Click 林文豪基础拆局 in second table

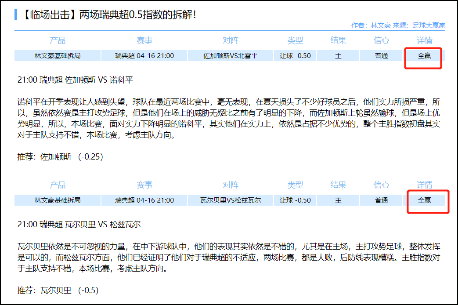[x=58, y=200]
